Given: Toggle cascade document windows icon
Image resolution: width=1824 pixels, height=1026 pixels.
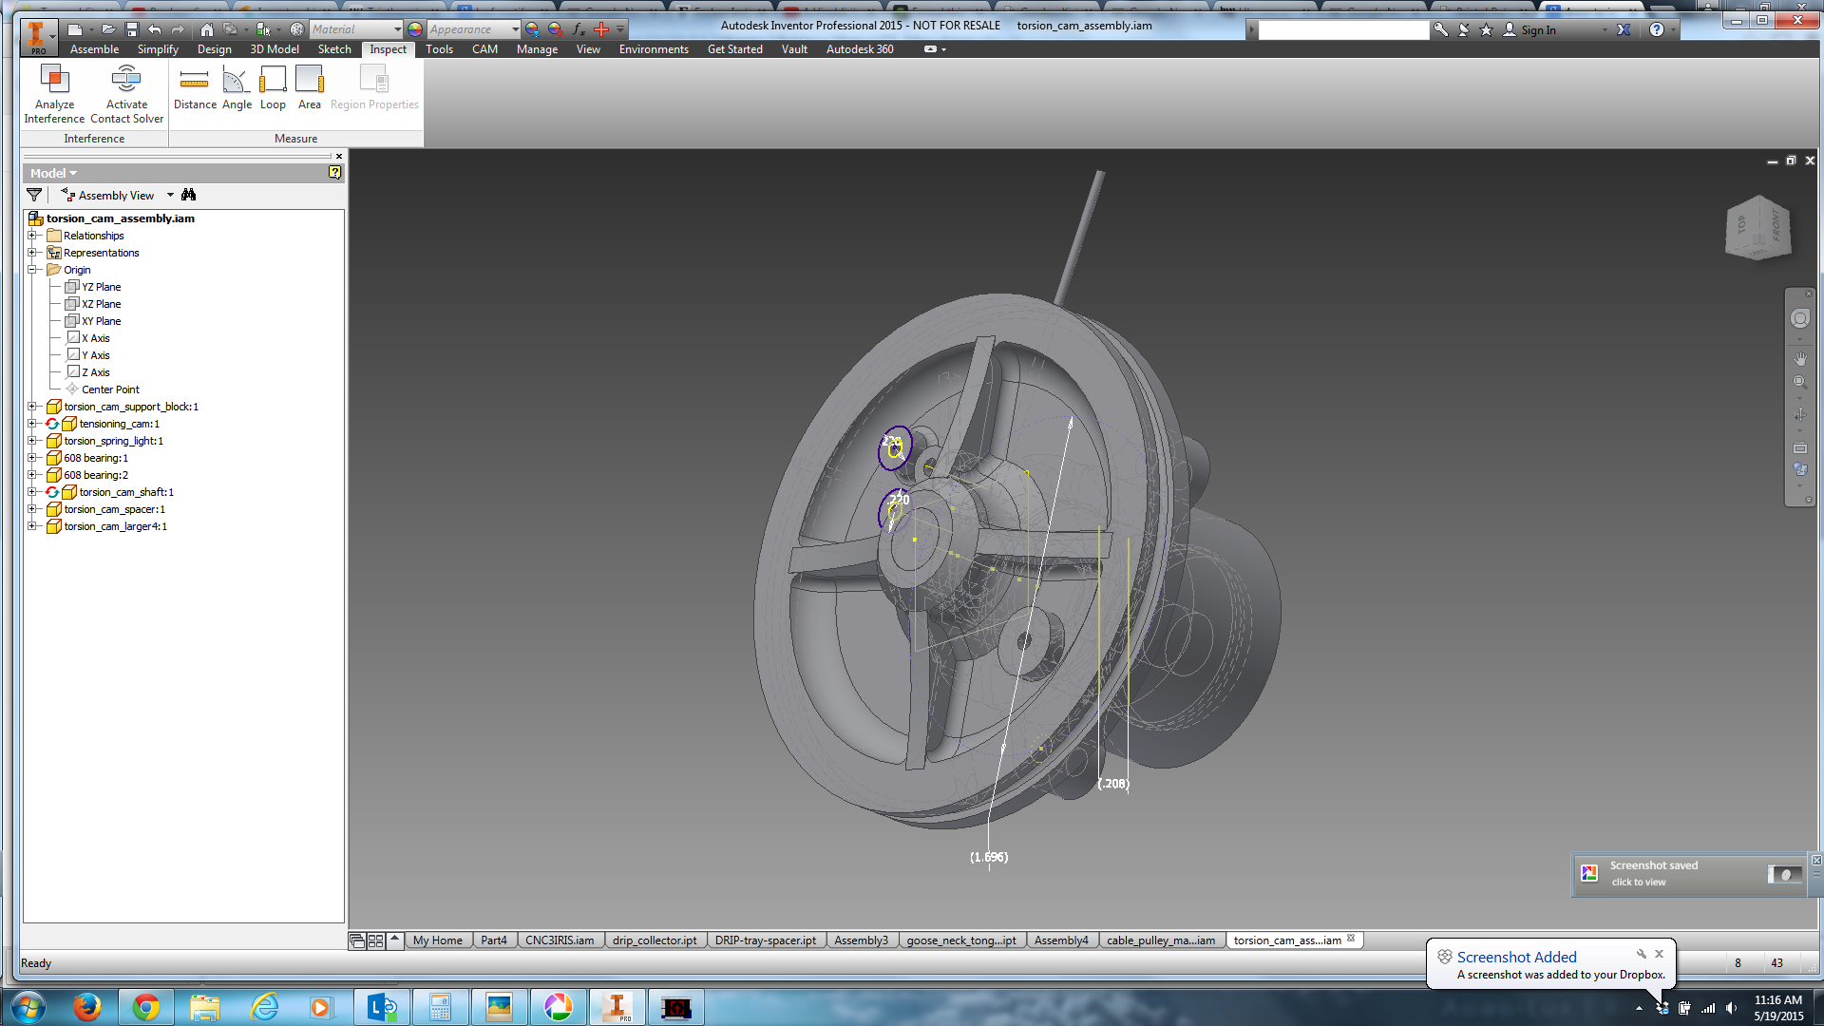Looking at the screenshot, I should 357,940.
